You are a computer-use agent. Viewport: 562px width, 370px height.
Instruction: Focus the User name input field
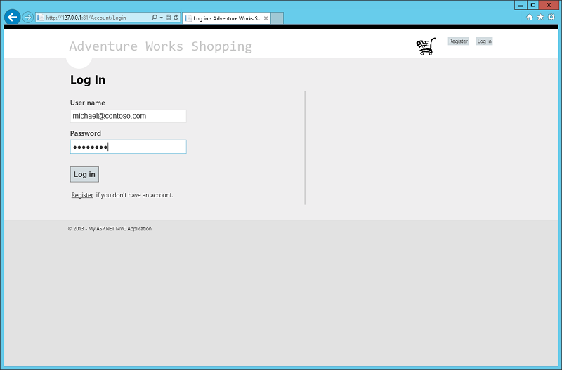coord(129,116)
